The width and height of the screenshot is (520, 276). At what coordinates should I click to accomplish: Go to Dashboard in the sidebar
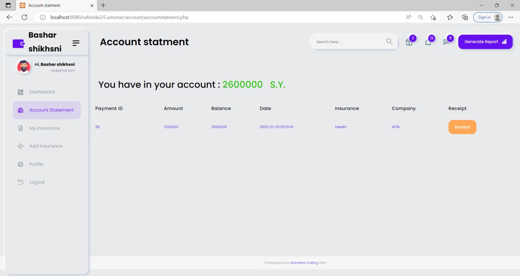(x=42, y=92)
